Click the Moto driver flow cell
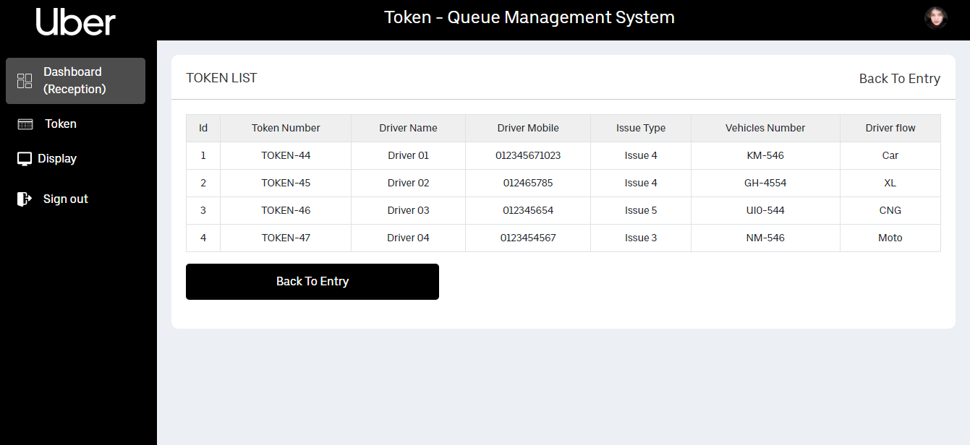 (x=890, y=238)
